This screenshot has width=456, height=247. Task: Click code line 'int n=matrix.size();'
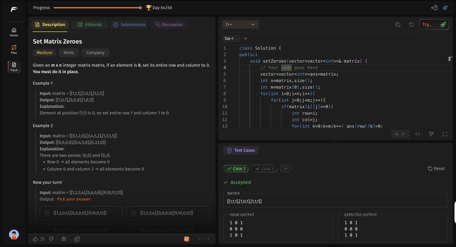(x=286, y=80)
